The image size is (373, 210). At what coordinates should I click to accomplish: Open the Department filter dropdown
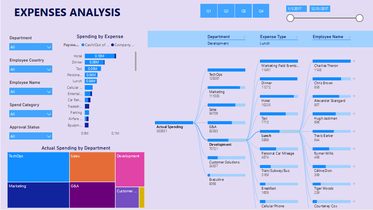tap(31, 47)
